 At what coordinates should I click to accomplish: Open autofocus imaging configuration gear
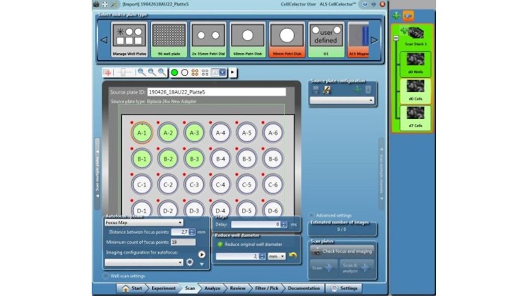(x=190, y=262)
